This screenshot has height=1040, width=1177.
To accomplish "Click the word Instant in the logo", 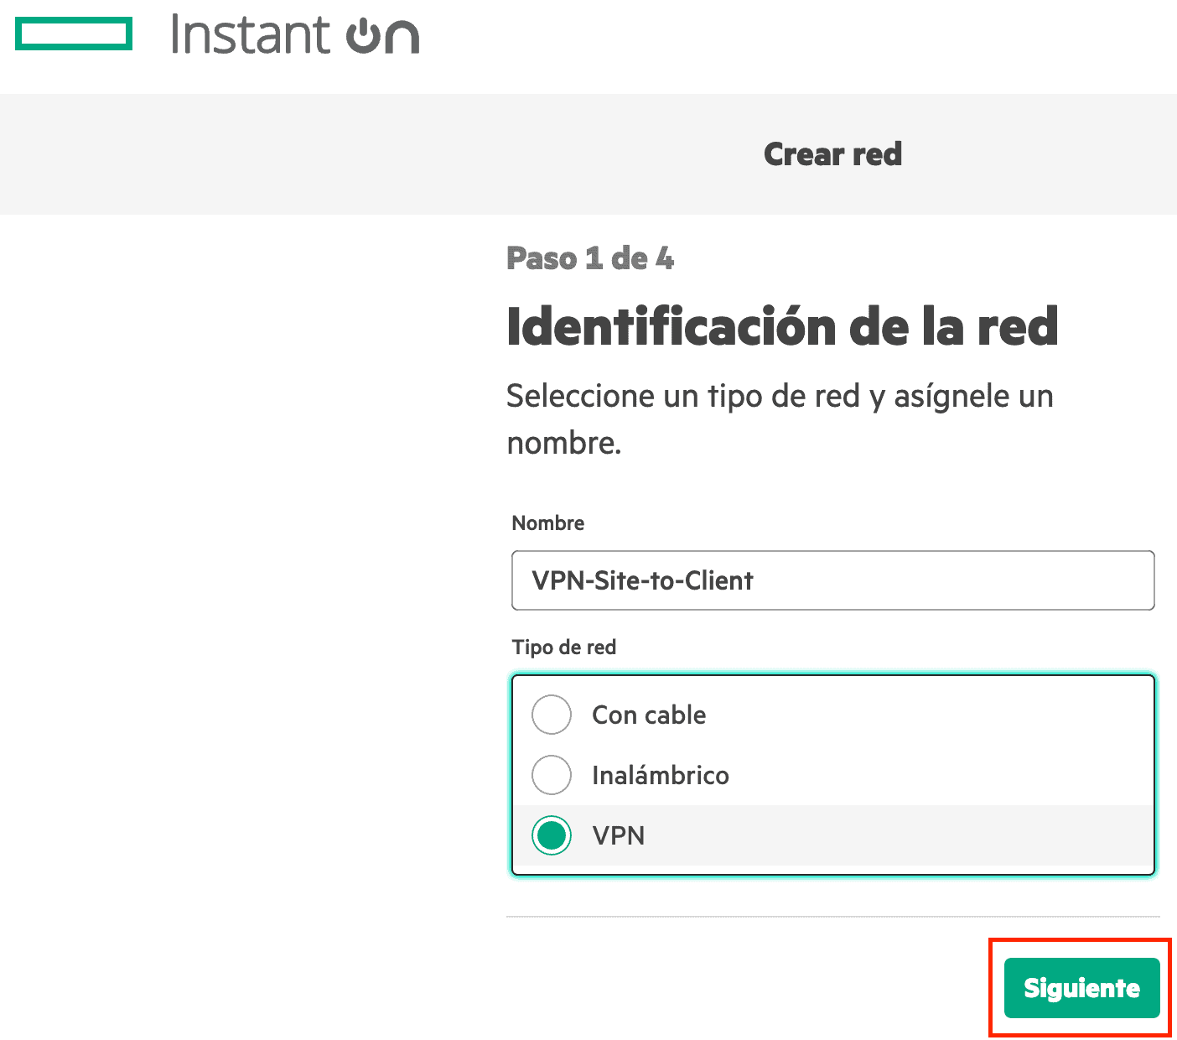I will pyautogui.click(x=250, y=35).
